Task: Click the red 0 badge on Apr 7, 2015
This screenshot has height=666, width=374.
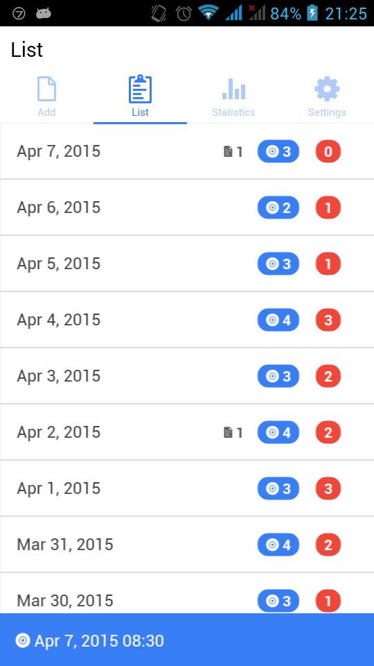Action: tap(328, 152)
